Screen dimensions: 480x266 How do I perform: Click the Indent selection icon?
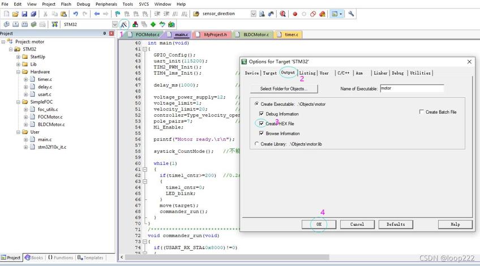(157, 14)
